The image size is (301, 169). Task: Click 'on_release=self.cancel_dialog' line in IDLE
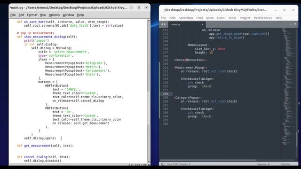pyautogui.click(x=78, y=101)
